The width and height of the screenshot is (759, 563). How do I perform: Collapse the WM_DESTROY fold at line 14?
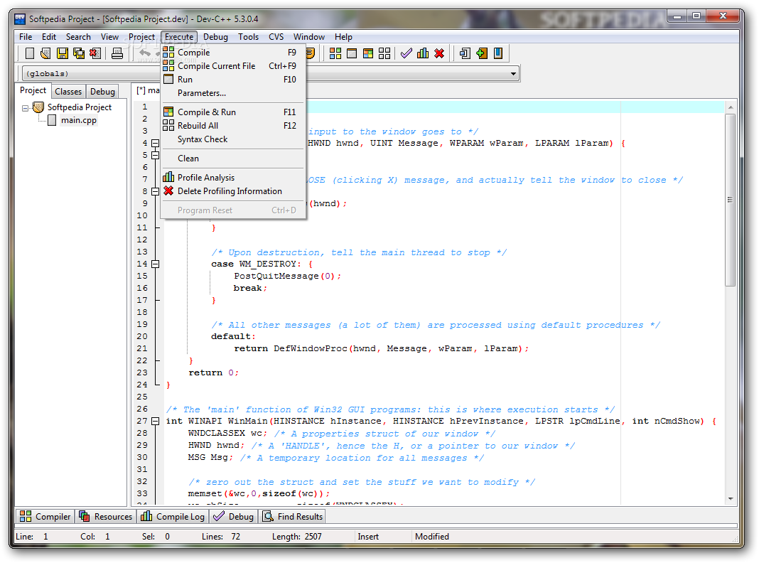point(155,264)
